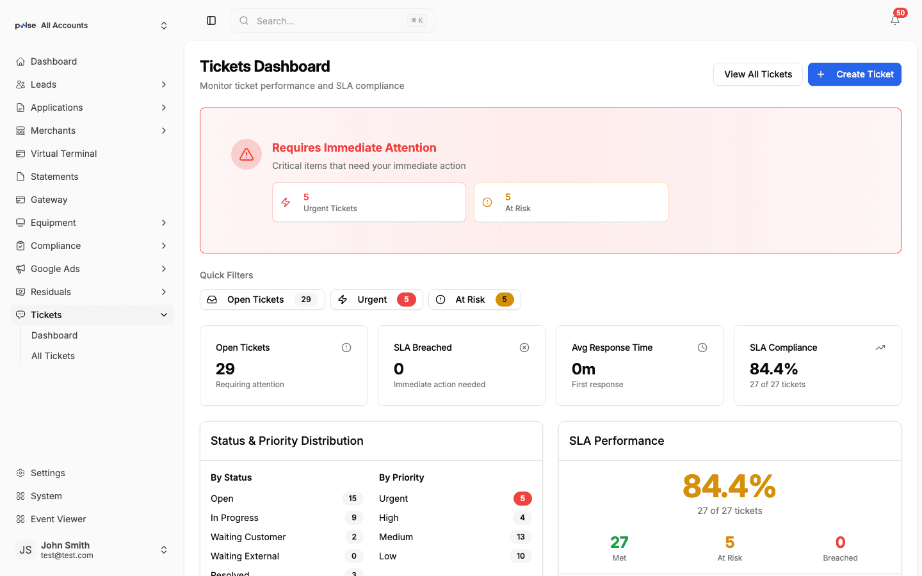Click the info icon on Open Tickets card
Screen dimensions: 922x576
click(346, 347)
